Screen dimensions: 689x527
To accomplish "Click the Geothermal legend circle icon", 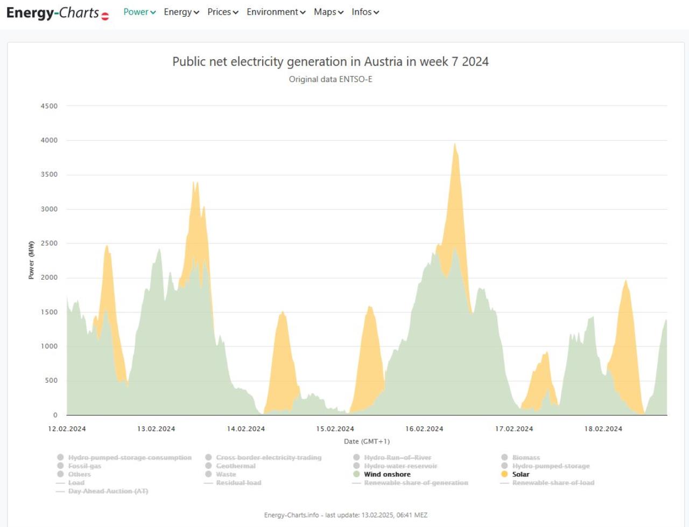I will tap(208, 466).
